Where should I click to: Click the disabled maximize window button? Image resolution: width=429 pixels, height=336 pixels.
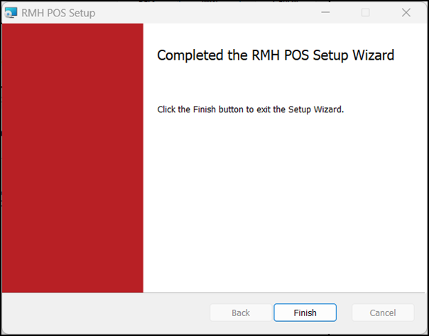pos(366,13)
